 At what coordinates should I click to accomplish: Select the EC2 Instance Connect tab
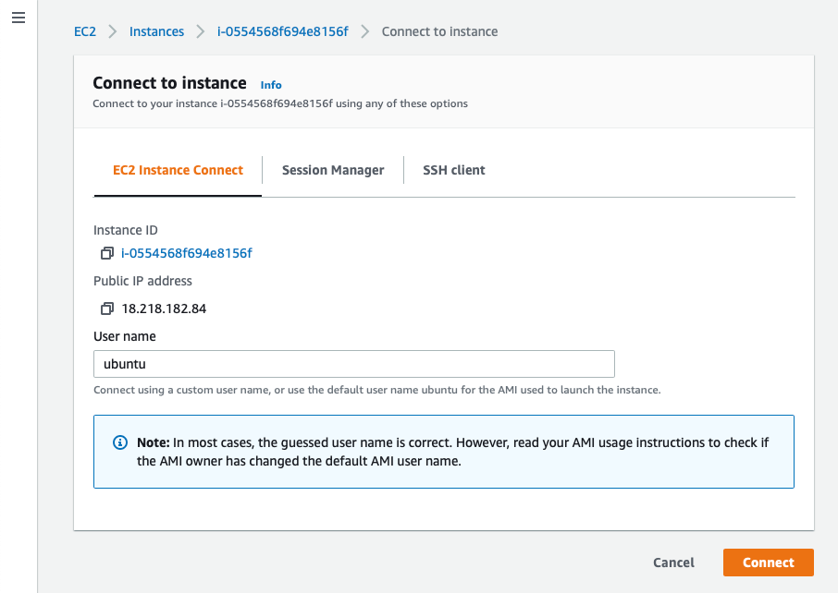178,170
